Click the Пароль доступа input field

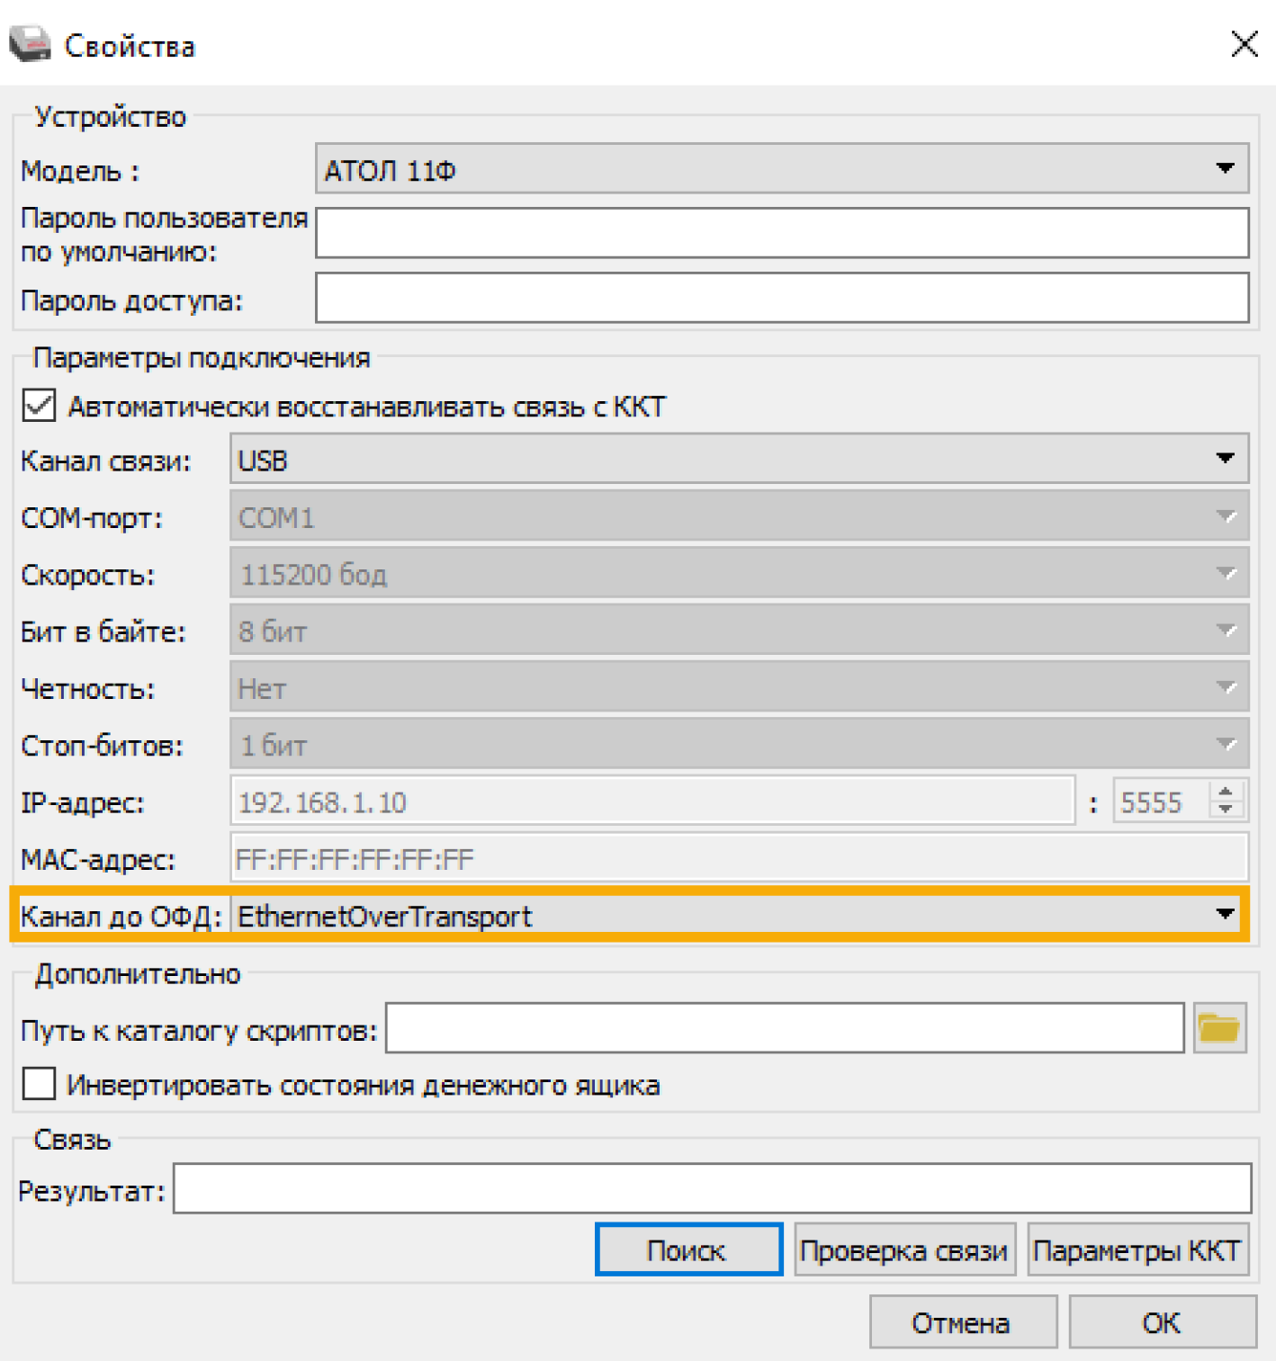pyautogui.click(x=782, y=298)
